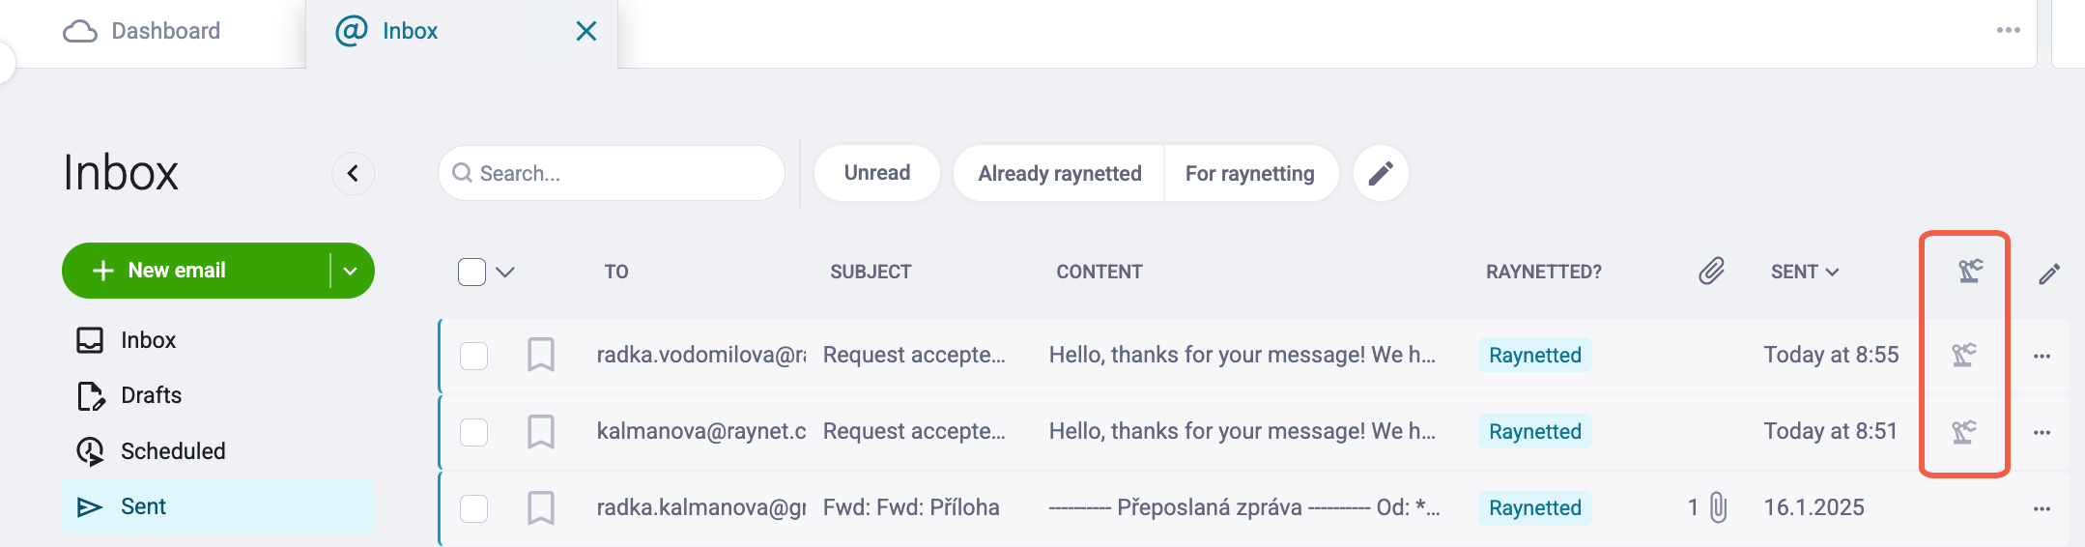
Task: Click the pencil icon next to filters
Action: click(1381, 173)
